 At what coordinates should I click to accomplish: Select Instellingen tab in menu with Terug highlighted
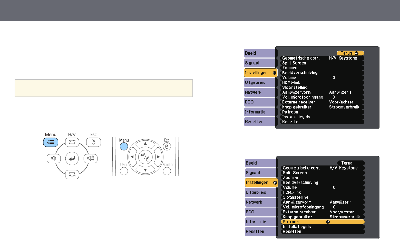[261, 73]
